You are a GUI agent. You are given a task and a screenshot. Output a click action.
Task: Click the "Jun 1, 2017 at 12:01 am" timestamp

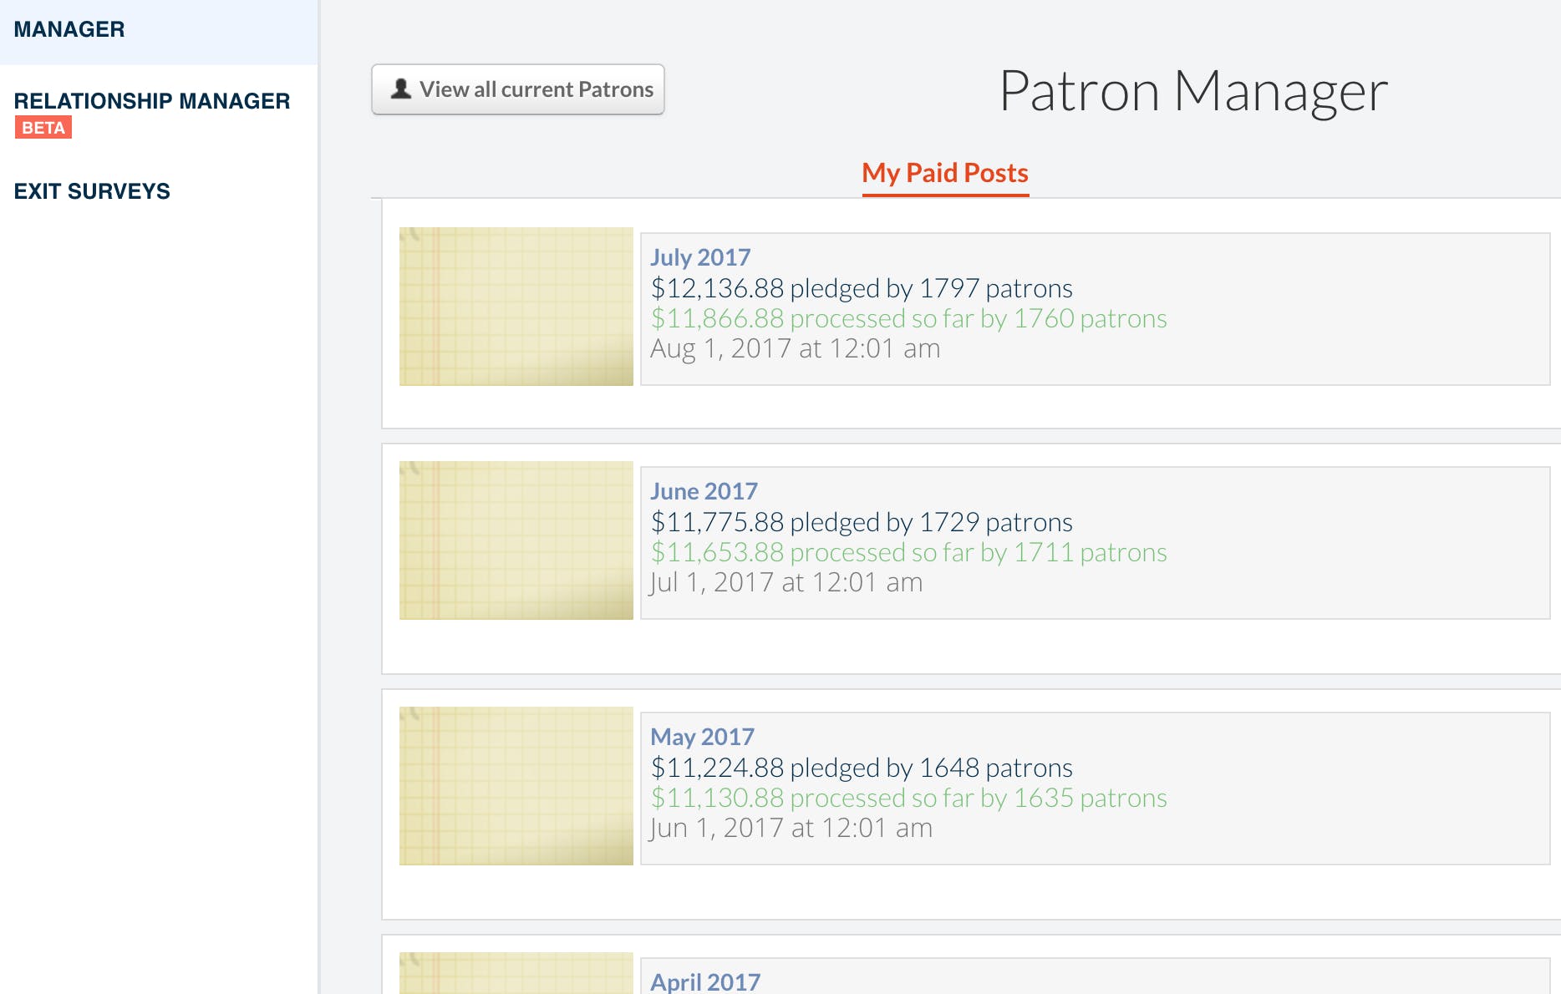point(791,828)
